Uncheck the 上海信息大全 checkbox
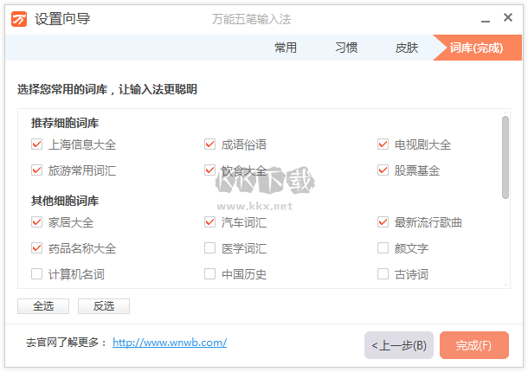The height and width of the screenshot is (372, 528). [36, 144]
